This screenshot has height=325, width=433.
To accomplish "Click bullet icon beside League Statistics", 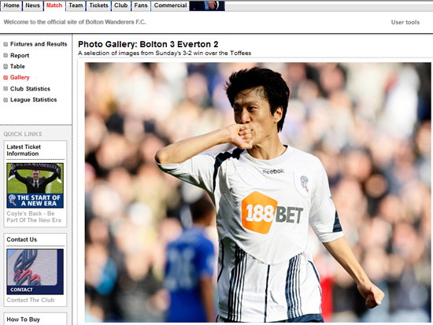I will pos(6,100).
